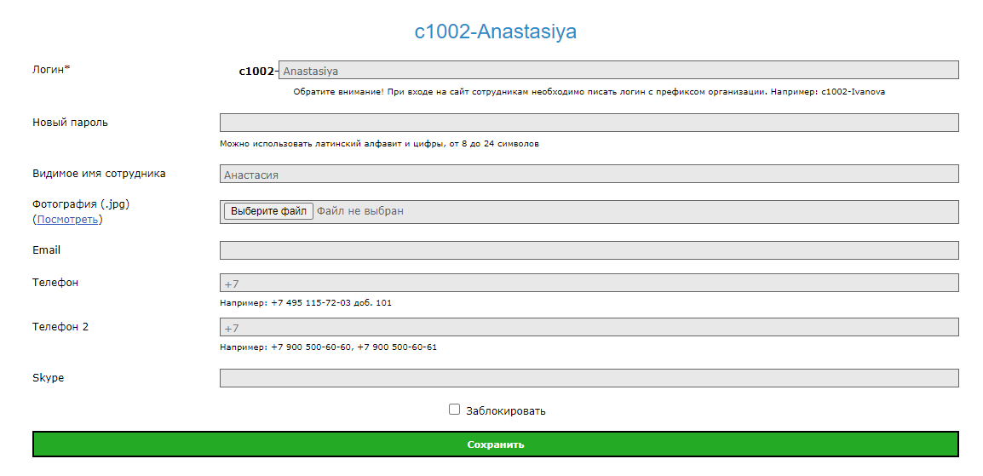The width and height of the screenshot is (983, 476).
Task: Click the Логин input field with Anastasiya
Action: click(618, 71)
